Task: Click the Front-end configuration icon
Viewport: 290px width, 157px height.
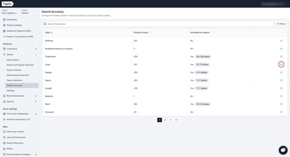Action: click(4, 114)
